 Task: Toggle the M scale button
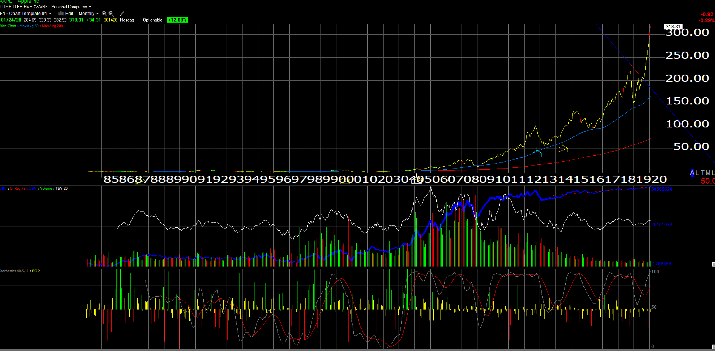click(708, 173)
